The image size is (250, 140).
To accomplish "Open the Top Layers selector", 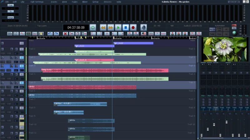I will click(42, 26).
